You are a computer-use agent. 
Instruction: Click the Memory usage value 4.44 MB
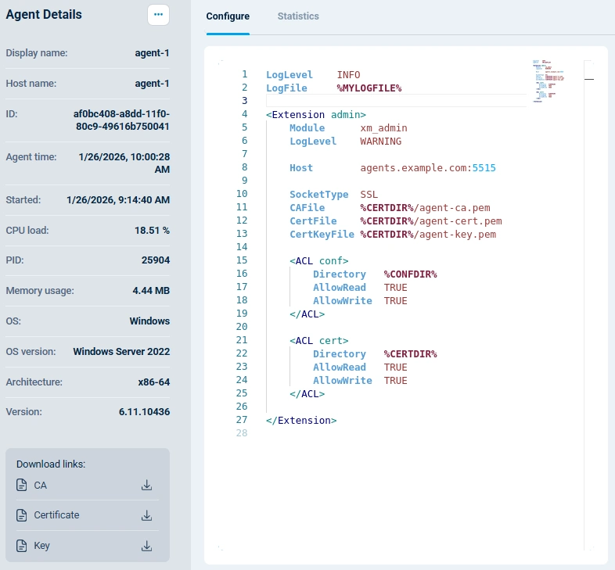(x=151, y=291)
